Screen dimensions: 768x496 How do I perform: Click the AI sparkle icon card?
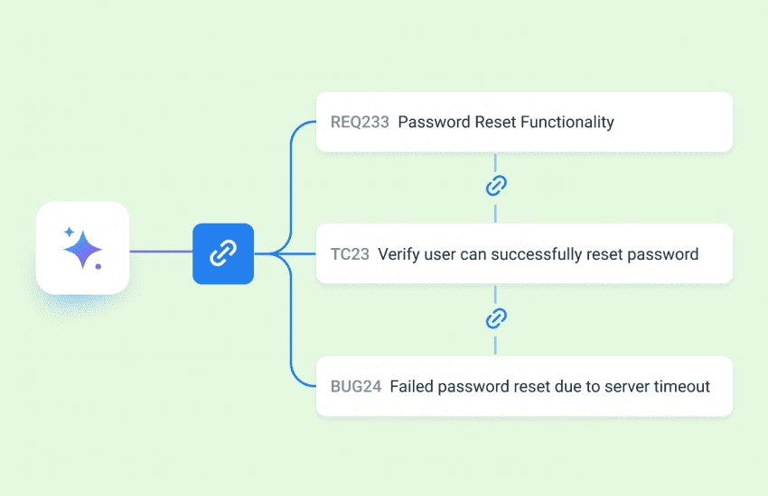[83, 248]
